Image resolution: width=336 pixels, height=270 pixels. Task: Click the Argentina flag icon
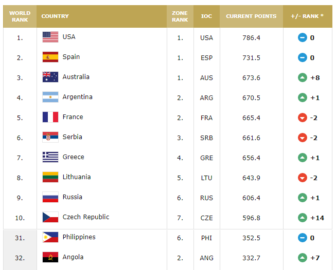50,97
